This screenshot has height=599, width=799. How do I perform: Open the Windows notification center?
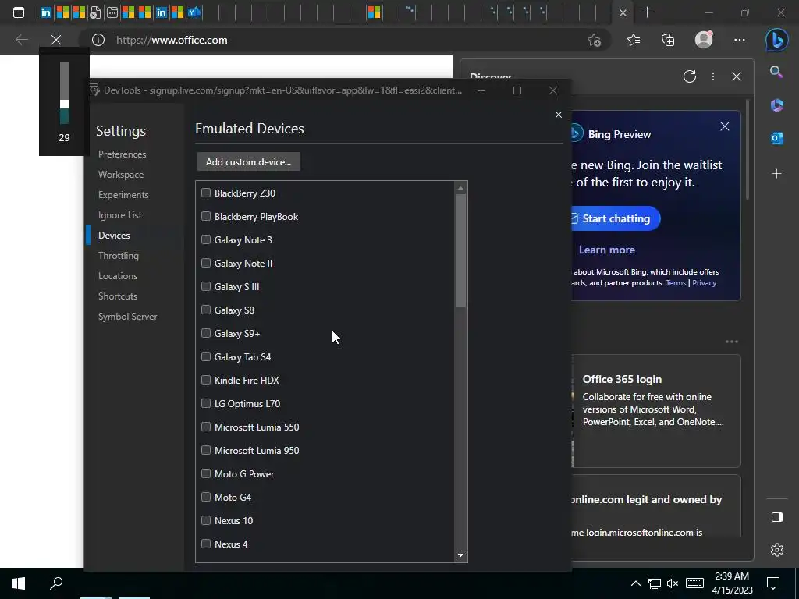point(773,583)
